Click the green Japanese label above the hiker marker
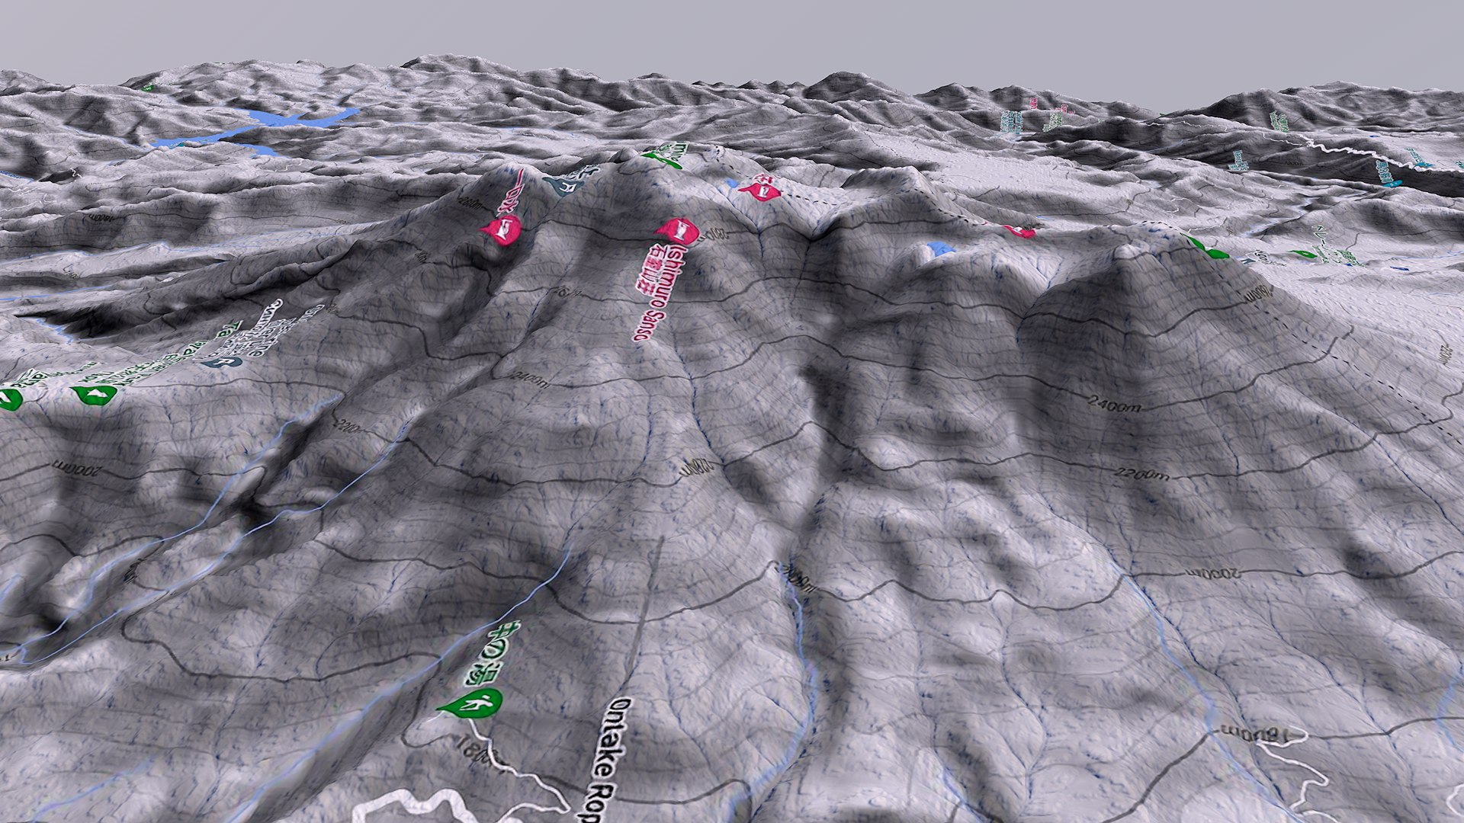Screen dimensions: 1464x823 [492, 654]
